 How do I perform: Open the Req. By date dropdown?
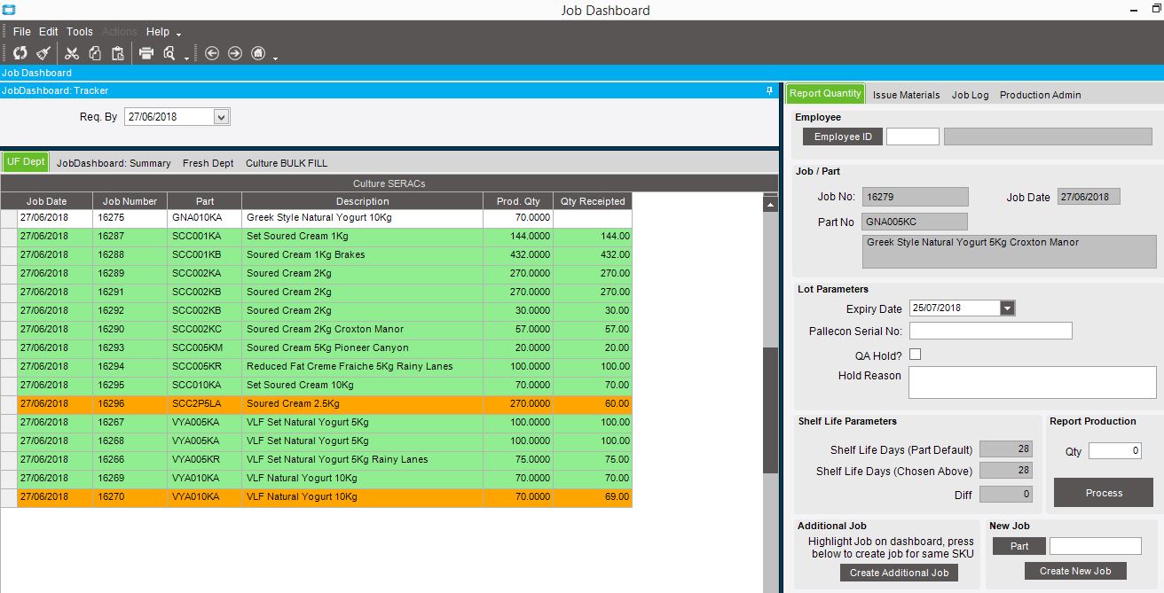point(222,117)
